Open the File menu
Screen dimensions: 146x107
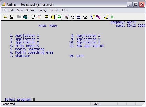[x=4, y=10]
